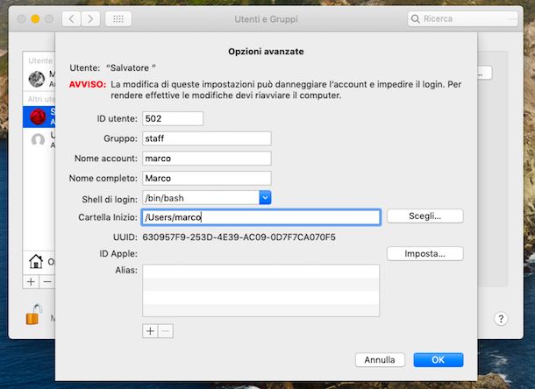535x389 pixels.
Task: Open the Shell di login dropdown arrow
Action: (265, 198)
